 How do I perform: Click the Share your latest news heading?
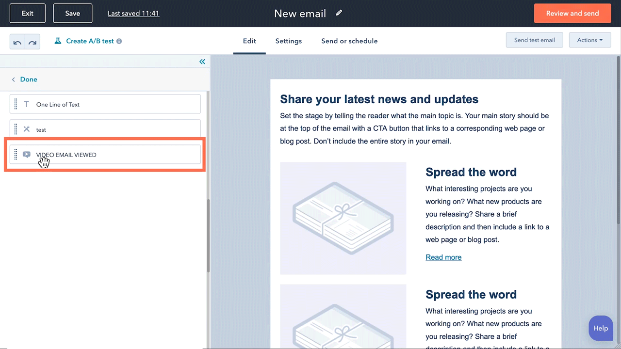click(379, 99)
